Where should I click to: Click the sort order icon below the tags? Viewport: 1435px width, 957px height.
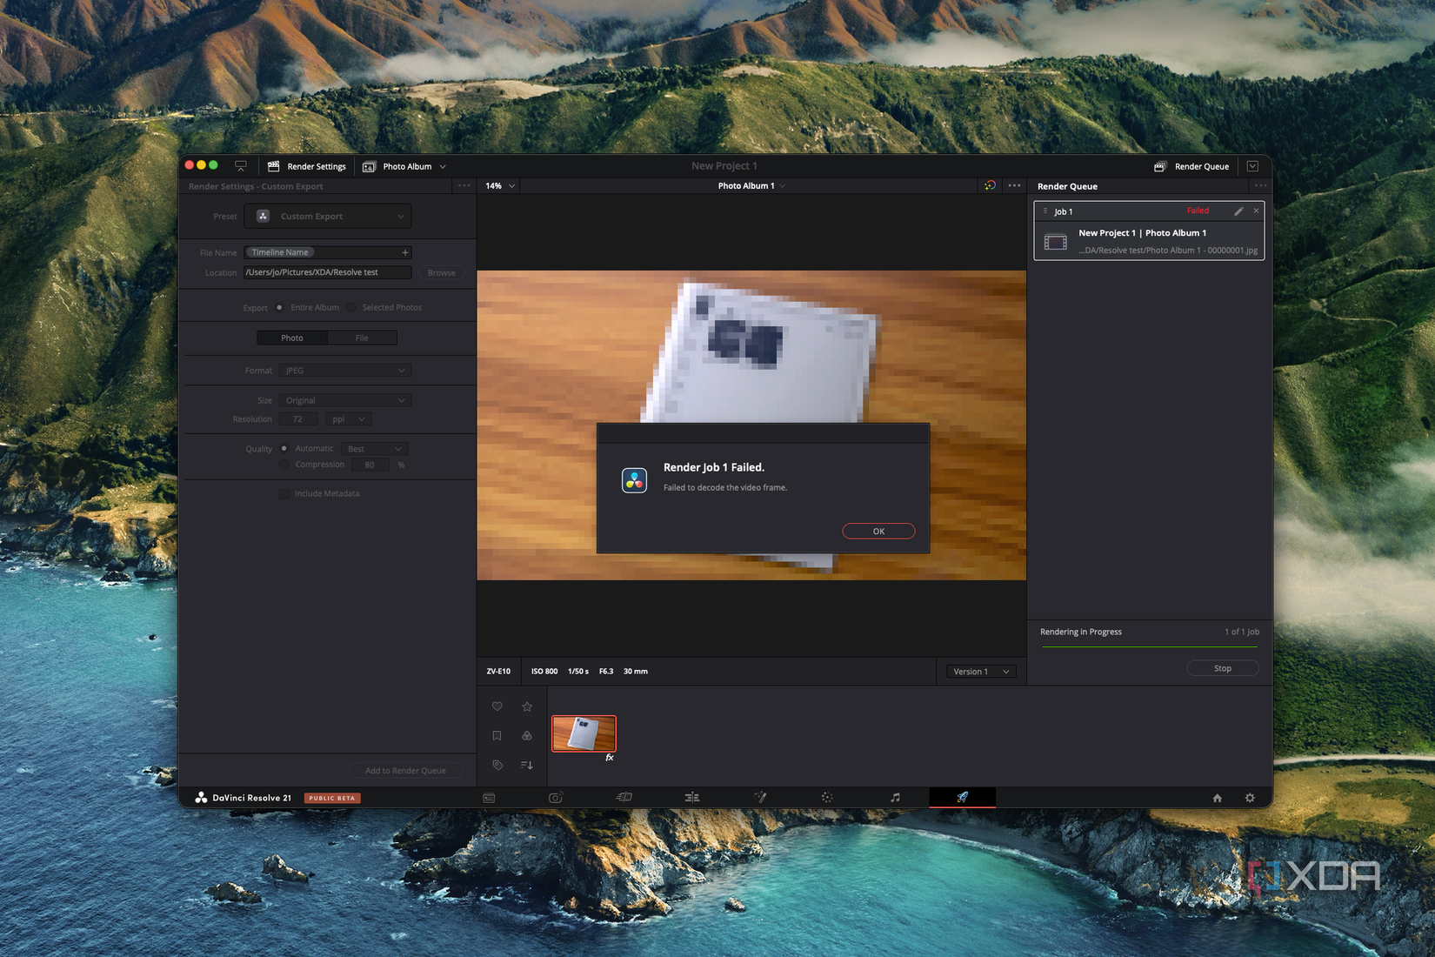point(526,765)
